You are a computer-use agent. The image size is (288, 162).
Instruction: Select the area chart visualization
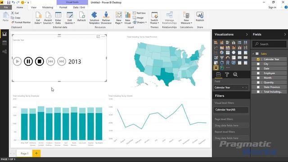click(222, 48)
